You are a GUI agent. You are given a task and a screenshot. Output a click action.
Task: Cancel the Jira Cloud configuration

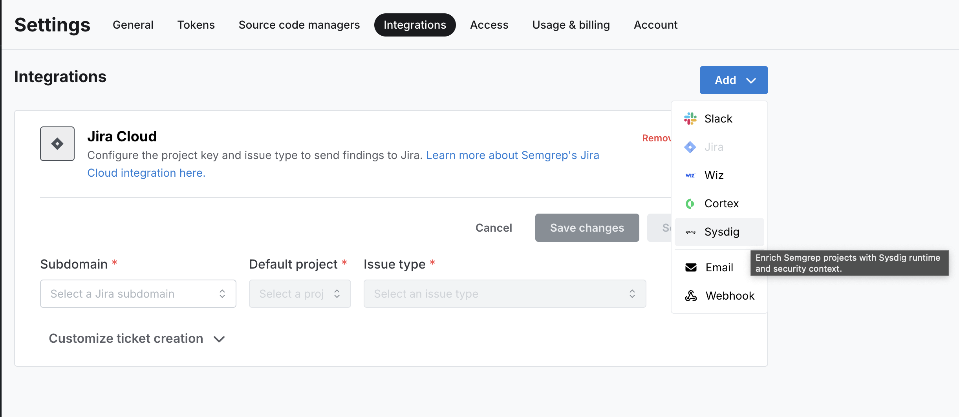coord(494,228)
